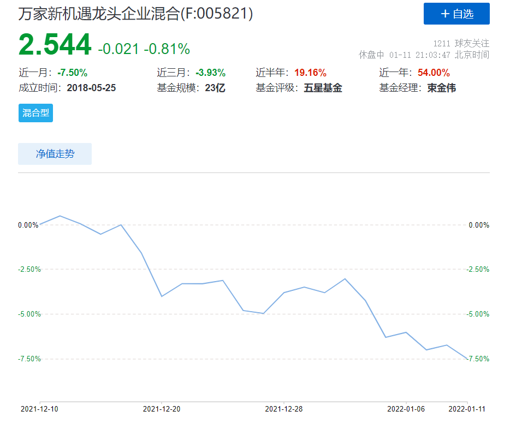Click the 2018-05-25 inception date
This screenshot has height=429, width=516.
click(x=91, y=88)
